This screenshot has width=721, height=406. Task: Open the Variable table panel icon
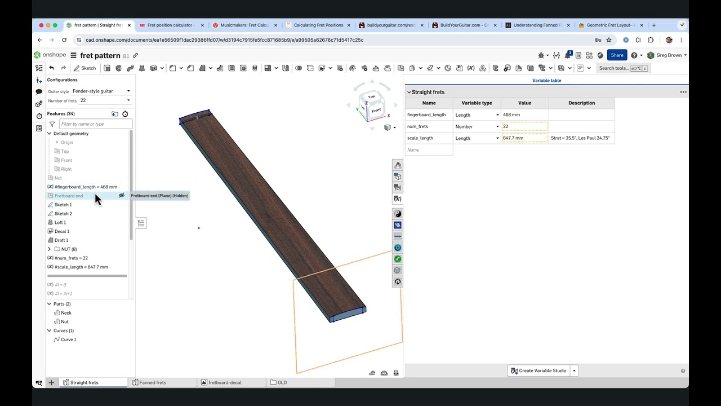(x=398, y=198)
